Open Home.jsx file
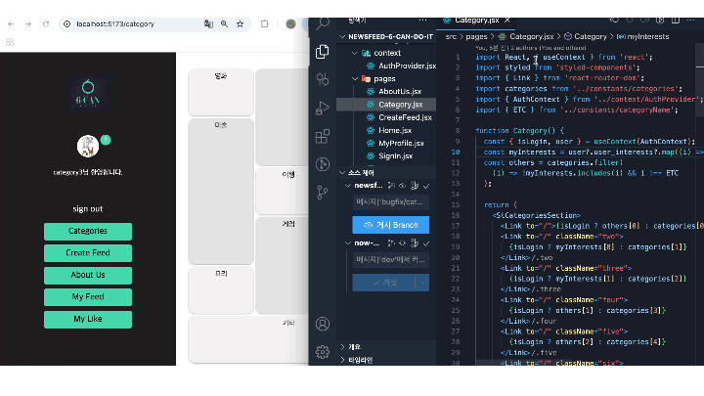The width and height of the screenshot is (704, 396). (395, 131)
